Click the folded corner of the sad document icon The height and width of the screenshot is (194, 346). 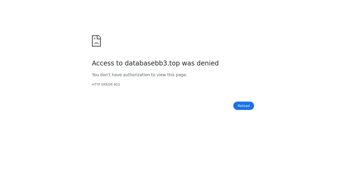coord(99,37)
